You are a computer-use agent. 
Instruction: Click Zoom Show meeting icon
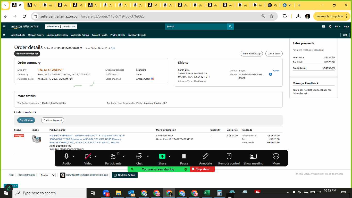click(x=253, y=156)
